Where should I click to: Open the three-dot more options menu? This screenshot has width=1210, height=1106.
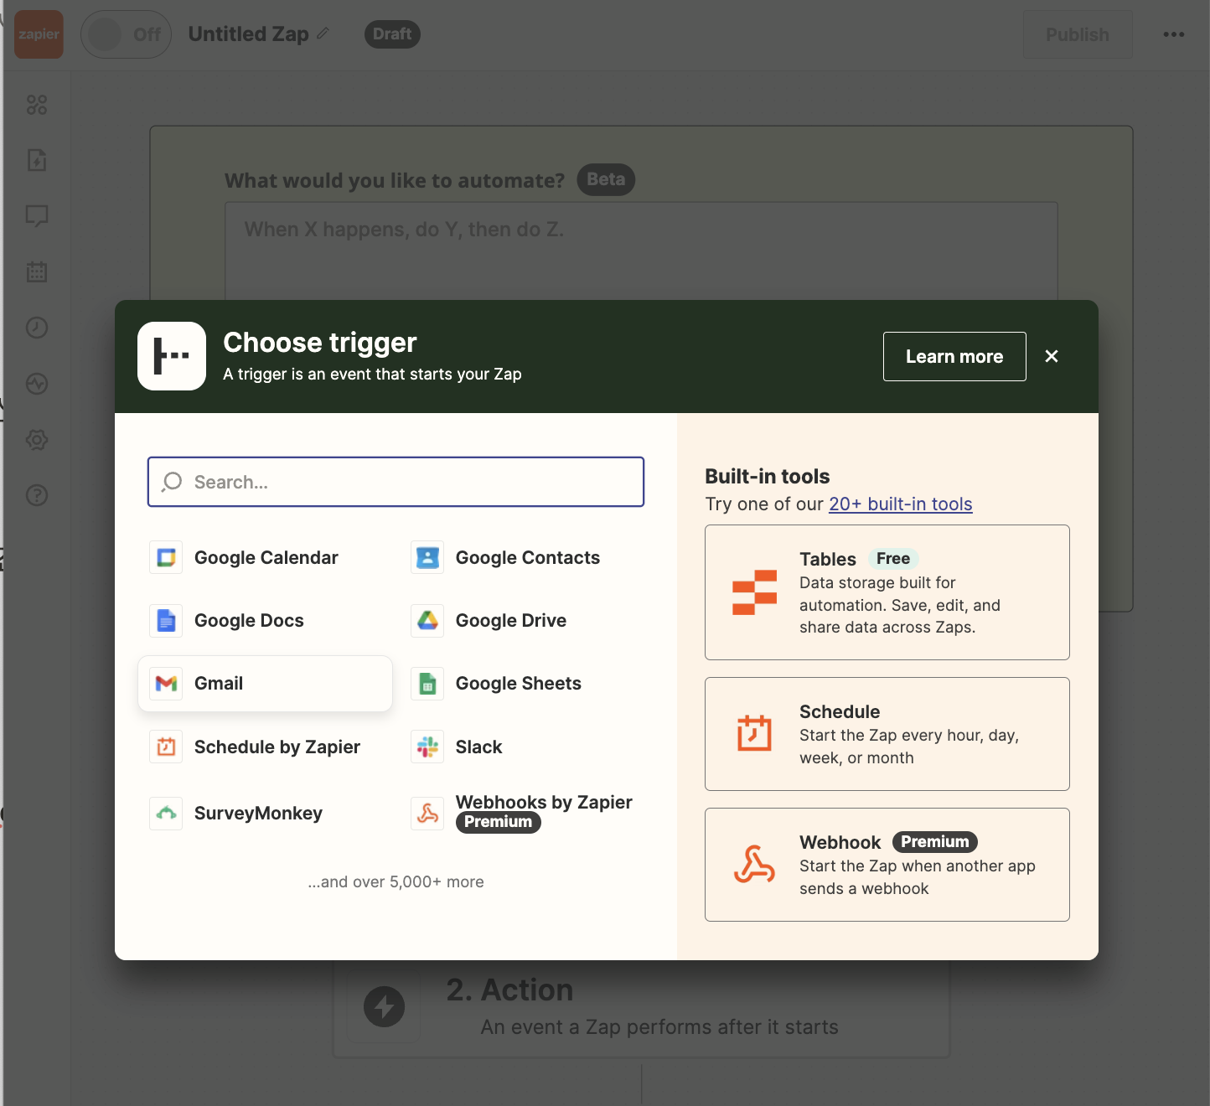(x=1174, y=34)
